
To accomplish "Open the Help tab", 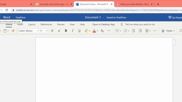I will pyautogui.click(x=82, y=24).
